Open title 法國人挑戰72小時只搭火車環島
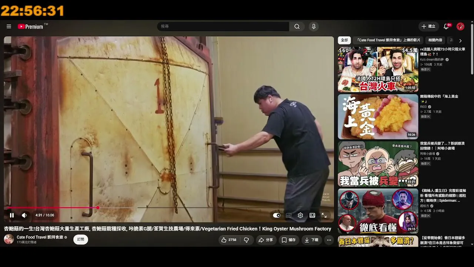The image size is (474, 267). 443,52
